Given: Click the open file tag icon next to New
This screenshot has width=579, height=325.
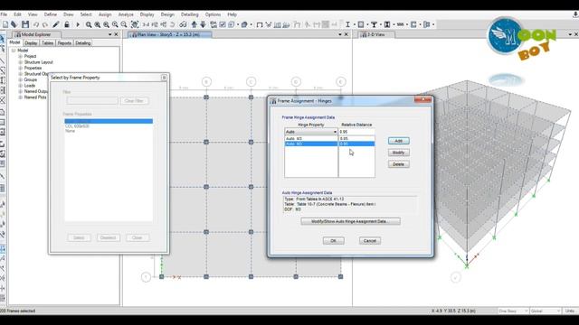Looking at the screenshot, I should (14, 24).
